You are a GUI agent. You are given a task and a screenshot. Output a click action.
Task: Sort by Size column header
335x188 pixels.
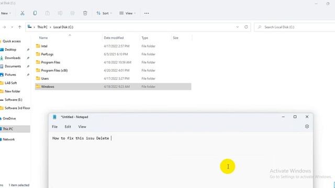[x=176, y=38]
